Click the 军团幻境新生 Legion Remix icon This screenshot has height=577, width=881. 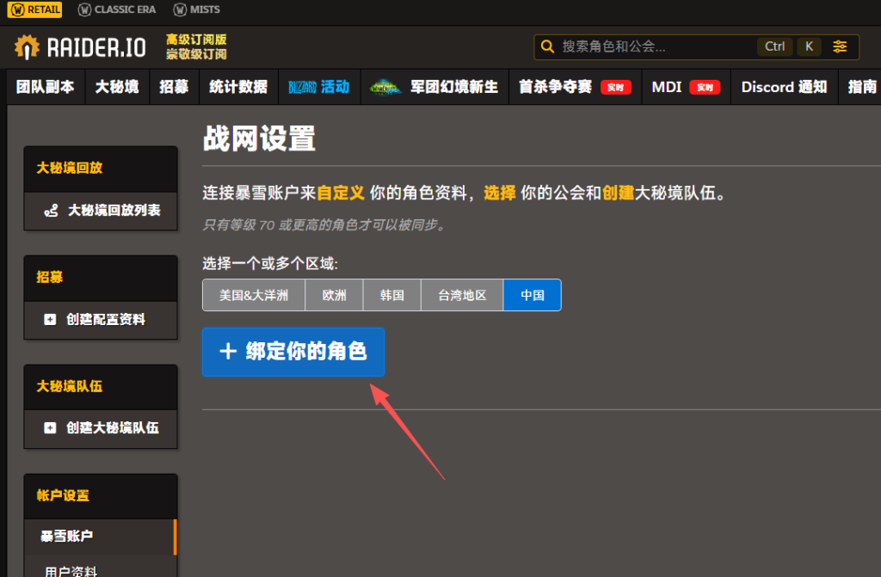pyautogui.click(x=385, y=87)
